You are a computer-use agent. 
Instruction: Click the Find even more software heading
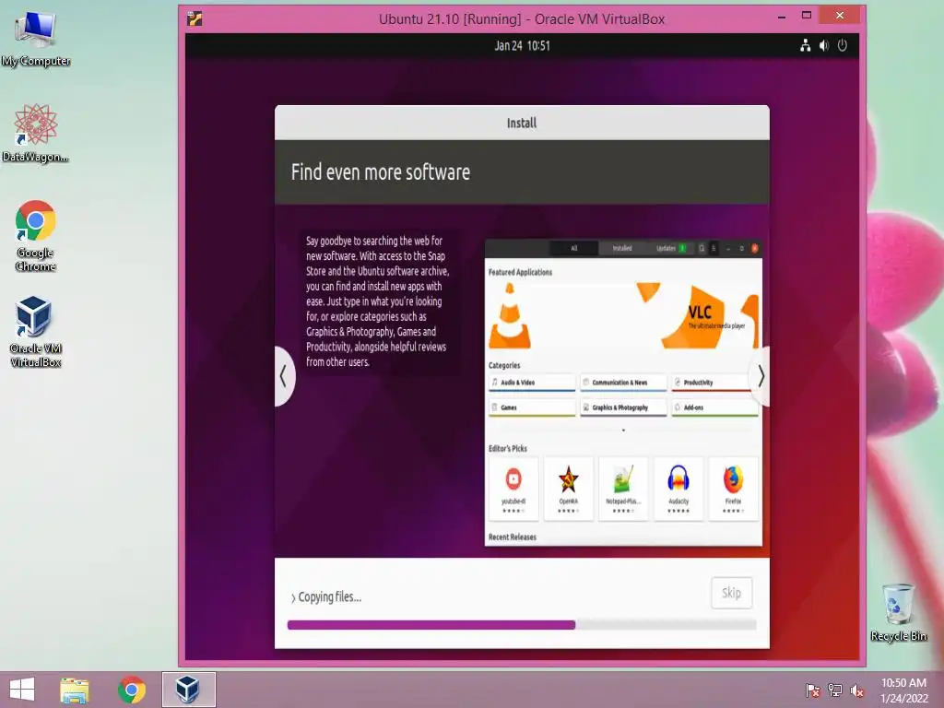coord(381,172)
